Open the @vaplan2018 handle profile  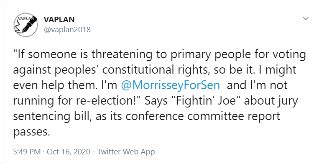(x=67, y=30)
